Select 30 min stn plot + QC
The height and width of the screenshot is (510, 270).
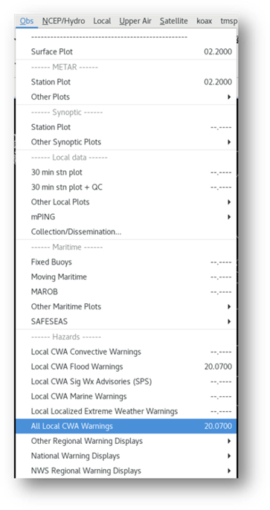(126, 187)
